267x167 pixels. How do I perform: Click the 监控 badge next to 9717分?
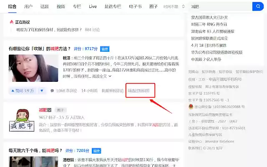(x=105, y=49)
